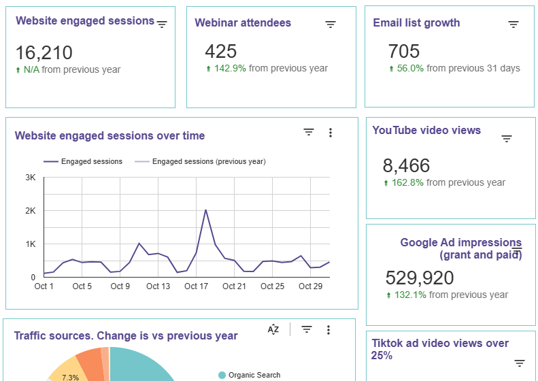Open filter icon on engaged sessions over time chart
The height and width of the screenshot is (381, 538).
tap(309, 132)
